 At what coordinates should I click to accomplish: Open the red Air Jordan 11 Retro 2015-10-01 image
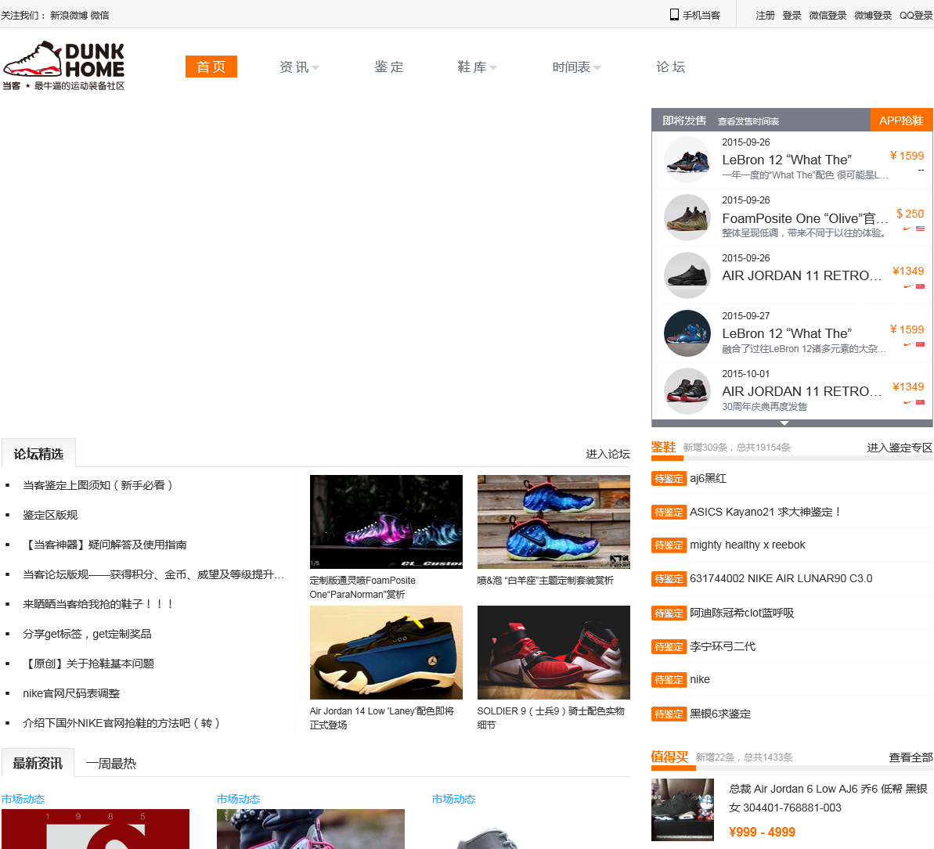pyautogui.click(x=687, y=390)
